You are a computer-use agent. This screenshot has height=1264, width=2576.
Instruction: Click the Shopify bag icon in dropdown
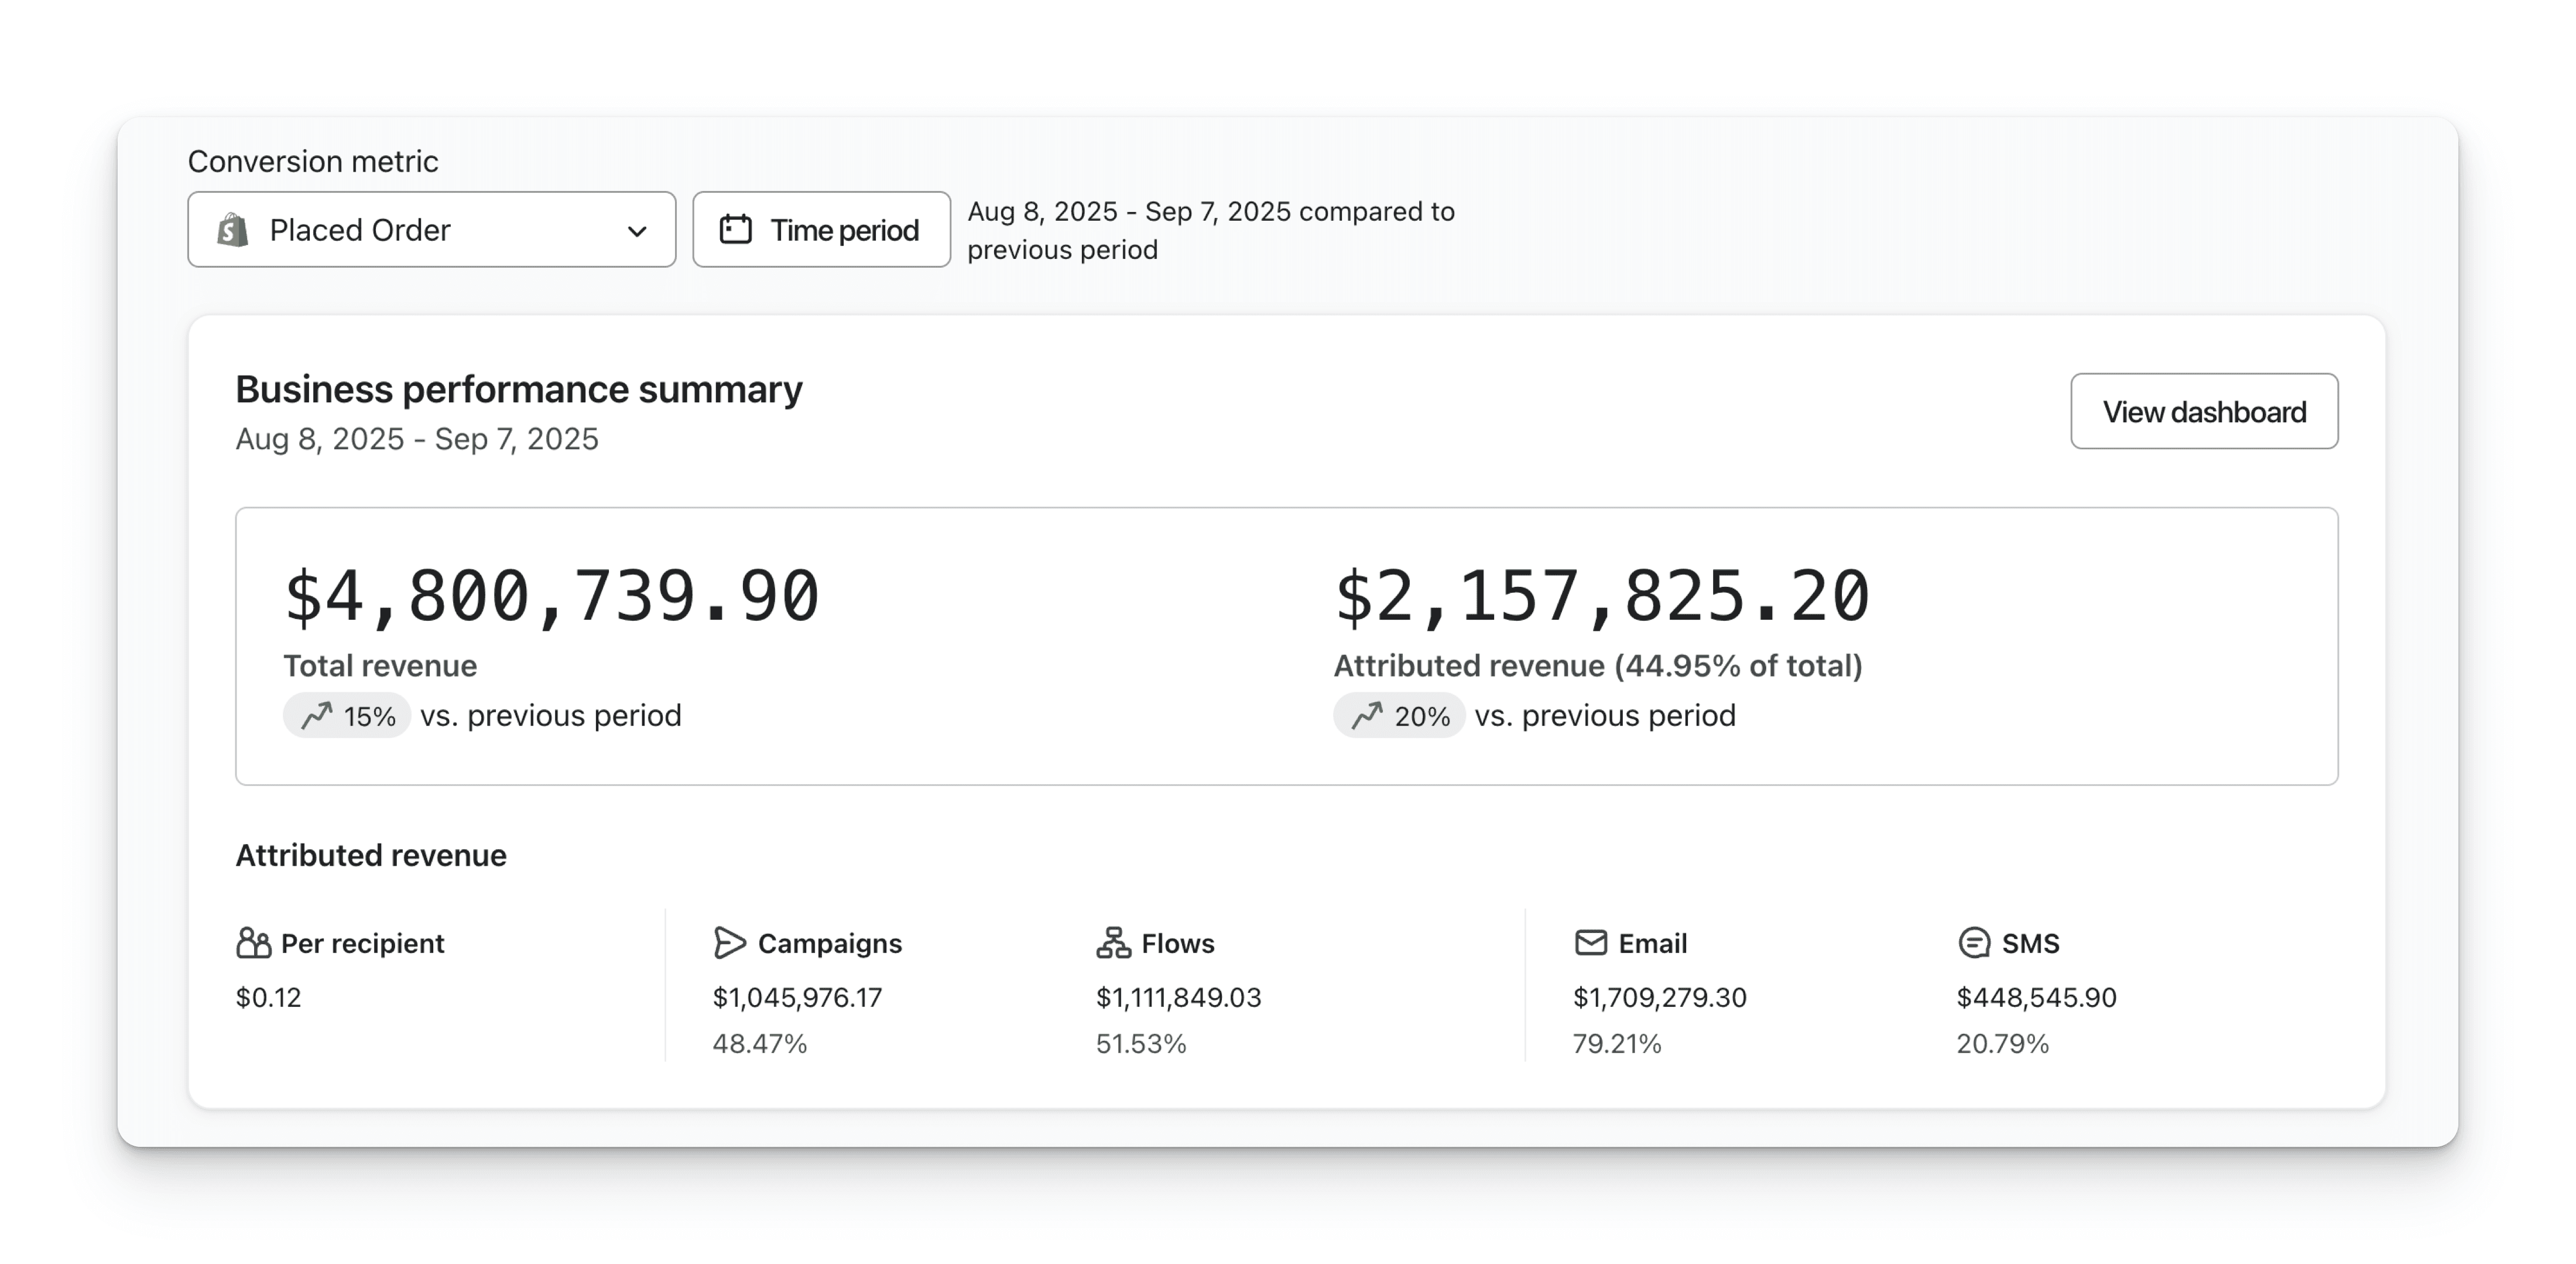pos(232,230)
